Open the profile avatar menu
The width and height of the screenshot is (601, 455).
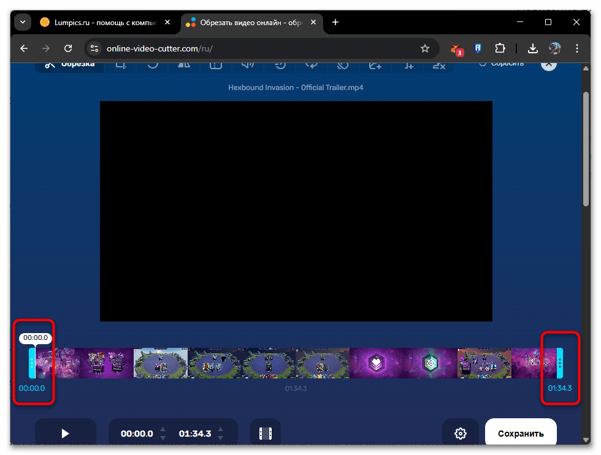554,48
